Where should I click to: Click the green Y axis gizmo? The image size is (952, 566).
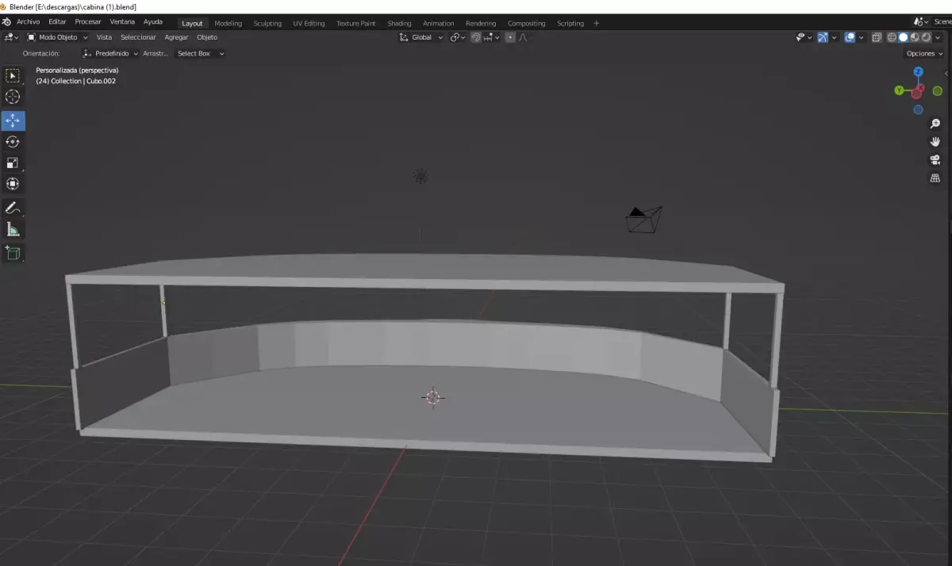click(x=899, y=90)
